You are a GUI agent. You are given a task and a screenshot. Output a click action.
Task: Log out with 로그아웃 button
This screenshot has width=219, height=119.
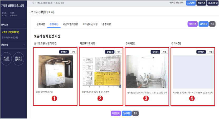(x=213, y=3)
